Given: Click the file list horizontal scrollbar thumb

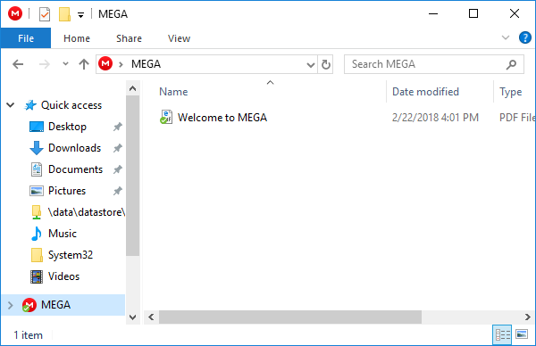Looking at the screenshot, I should [x=290, y=317].
